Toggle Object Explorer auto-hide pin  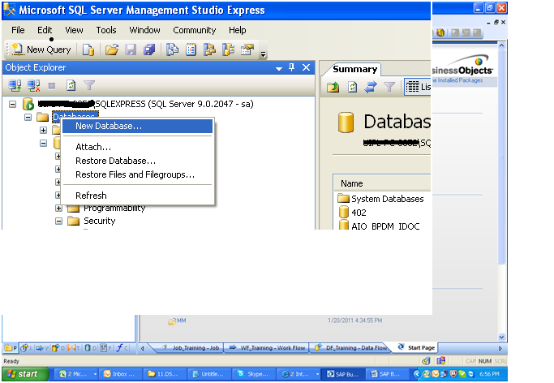[x=291, y=67]
